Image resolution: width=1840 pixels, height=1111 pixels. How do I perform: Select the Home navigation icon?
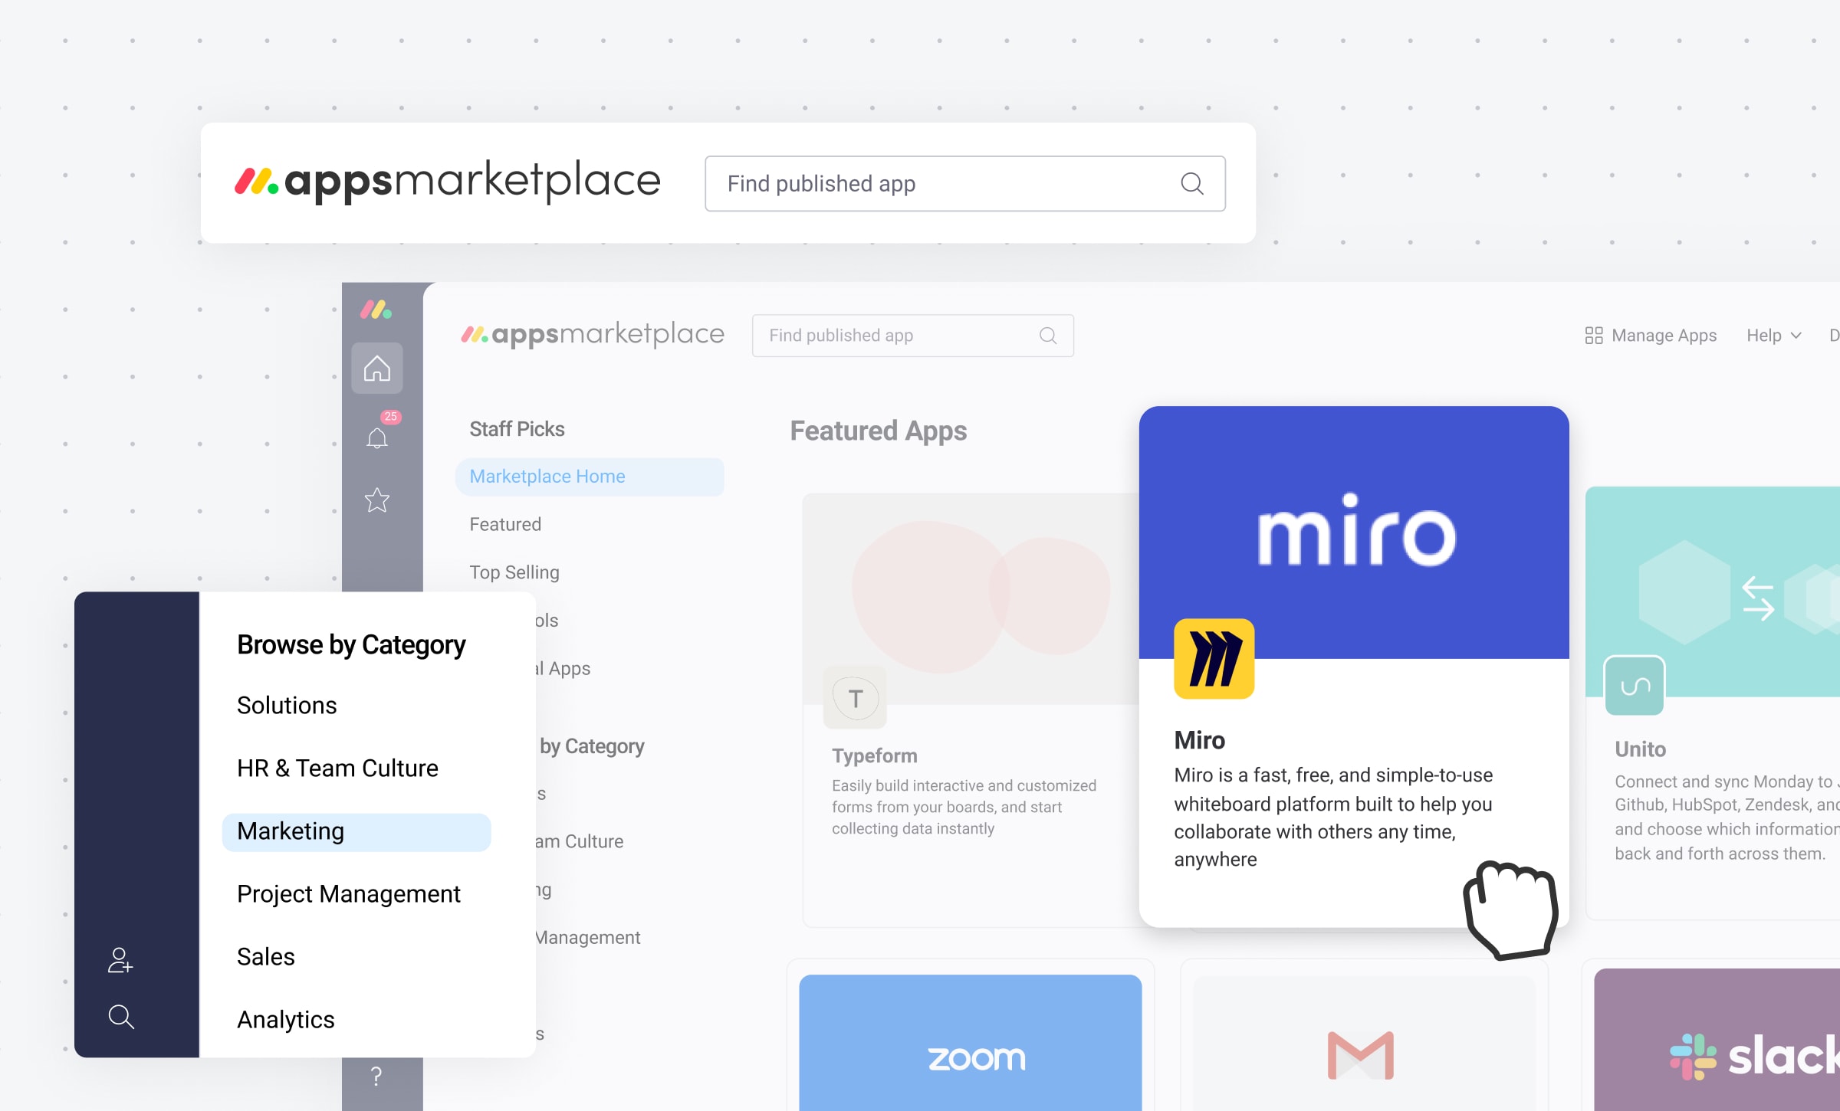click(379, 370)
